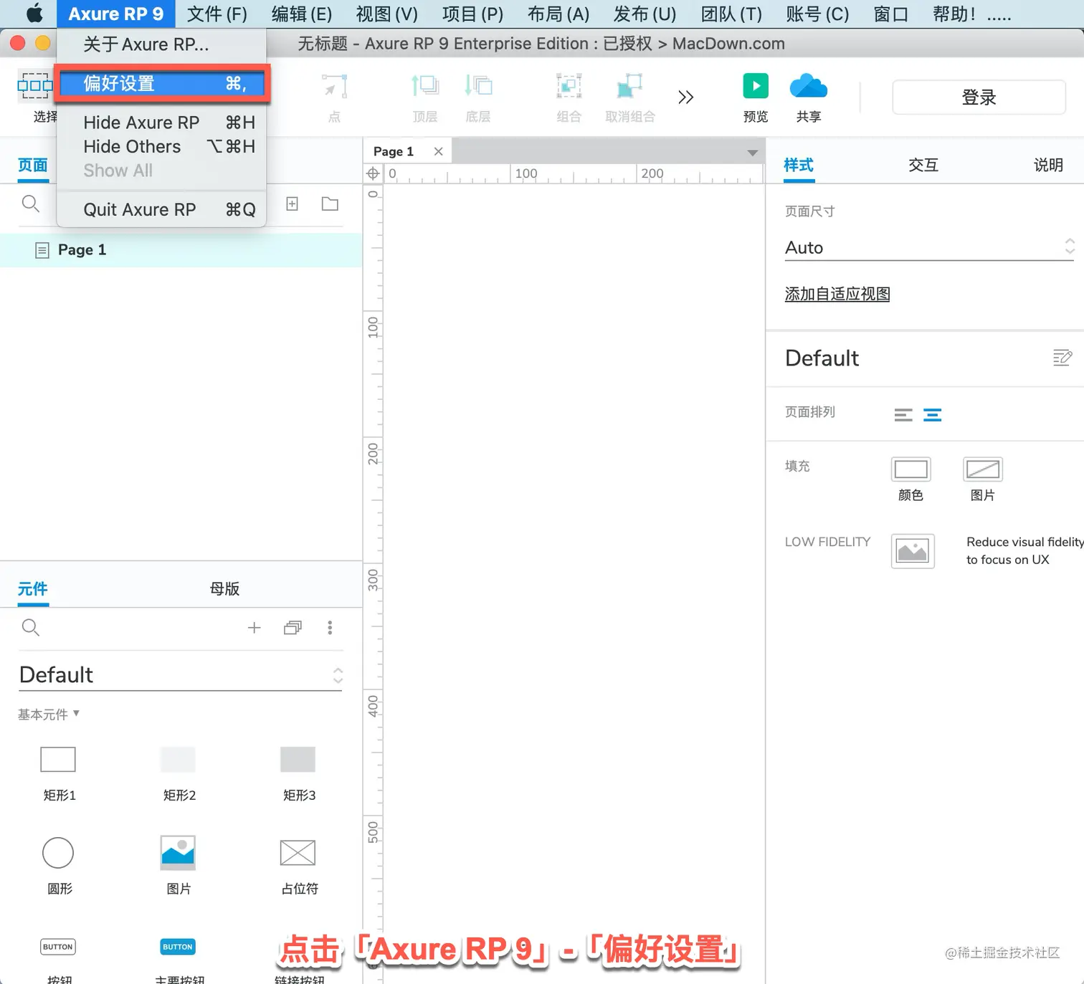Edit the Default page style icon
The image size is (1084, 984).
(x=1062, y=358)
